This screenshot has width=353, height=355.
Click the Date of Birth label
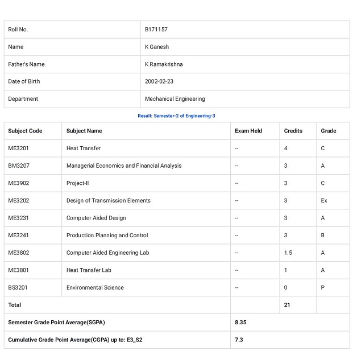point(24,81)
